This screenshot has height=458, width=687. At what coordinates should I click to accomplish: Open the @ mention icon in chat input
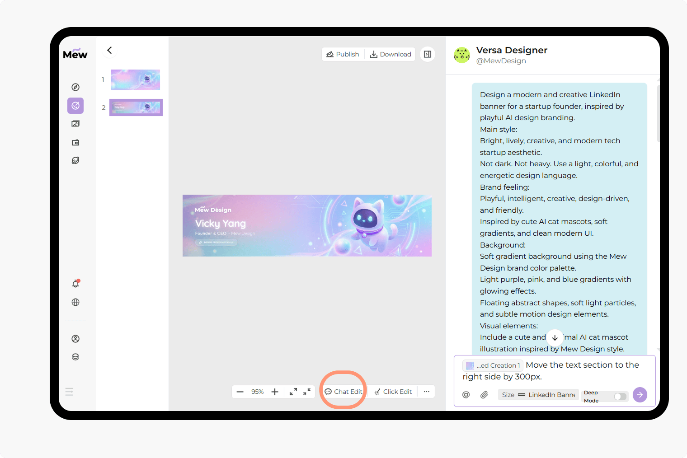pyautogui.click(x=466, y=394)
